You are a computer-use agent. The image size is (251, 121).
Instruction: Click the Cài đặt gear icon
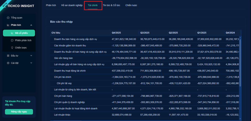(x=8, y=63)
